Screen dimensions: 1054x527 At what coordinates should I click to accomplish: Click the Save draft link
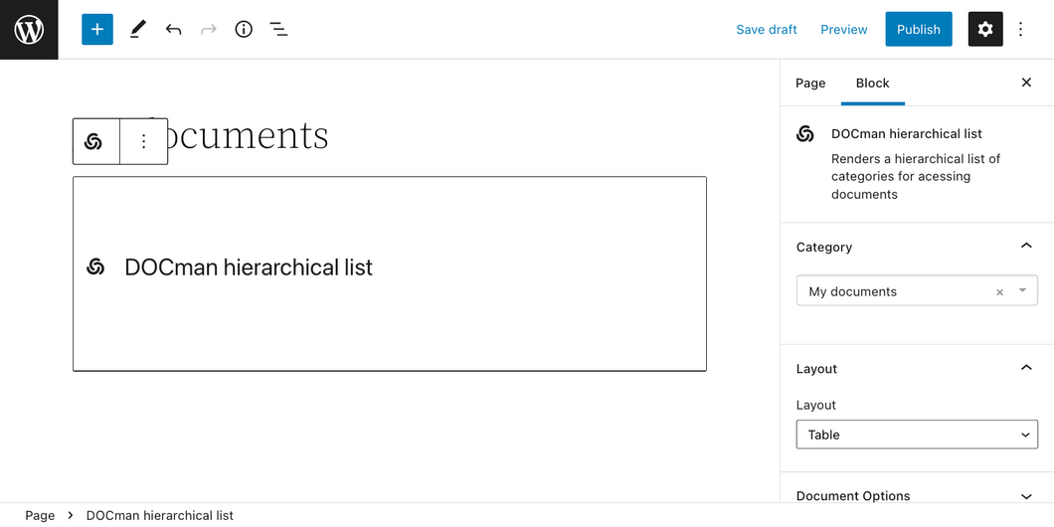coord(766,30)
